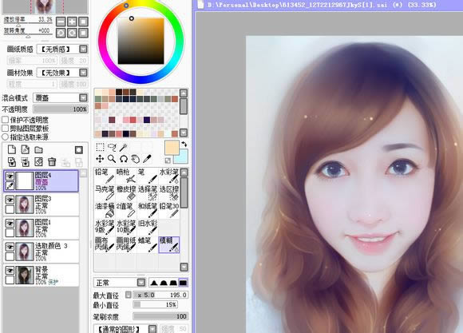Screen dimensions: 463x333
Task: Hide the 背景 layer with eye icon
Action: tap(10, 271)
